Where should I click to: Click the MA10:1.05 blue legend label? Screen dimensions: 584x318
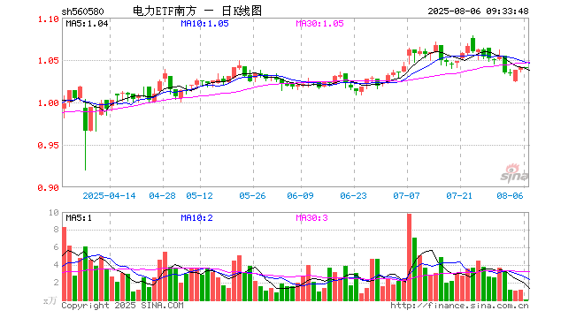[204, 24]
